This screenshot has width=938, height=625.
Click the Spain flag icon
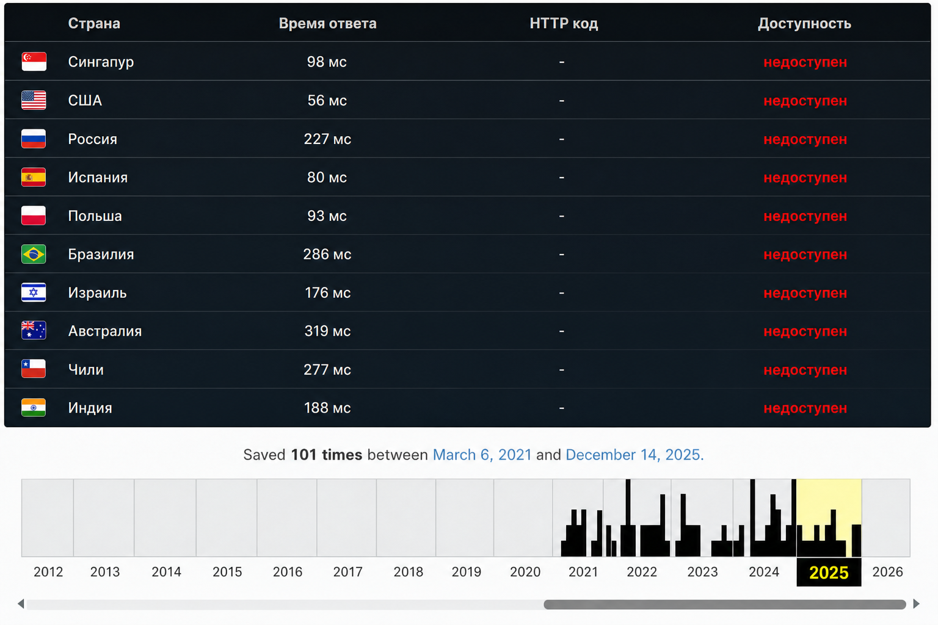(x=34, y=177)
